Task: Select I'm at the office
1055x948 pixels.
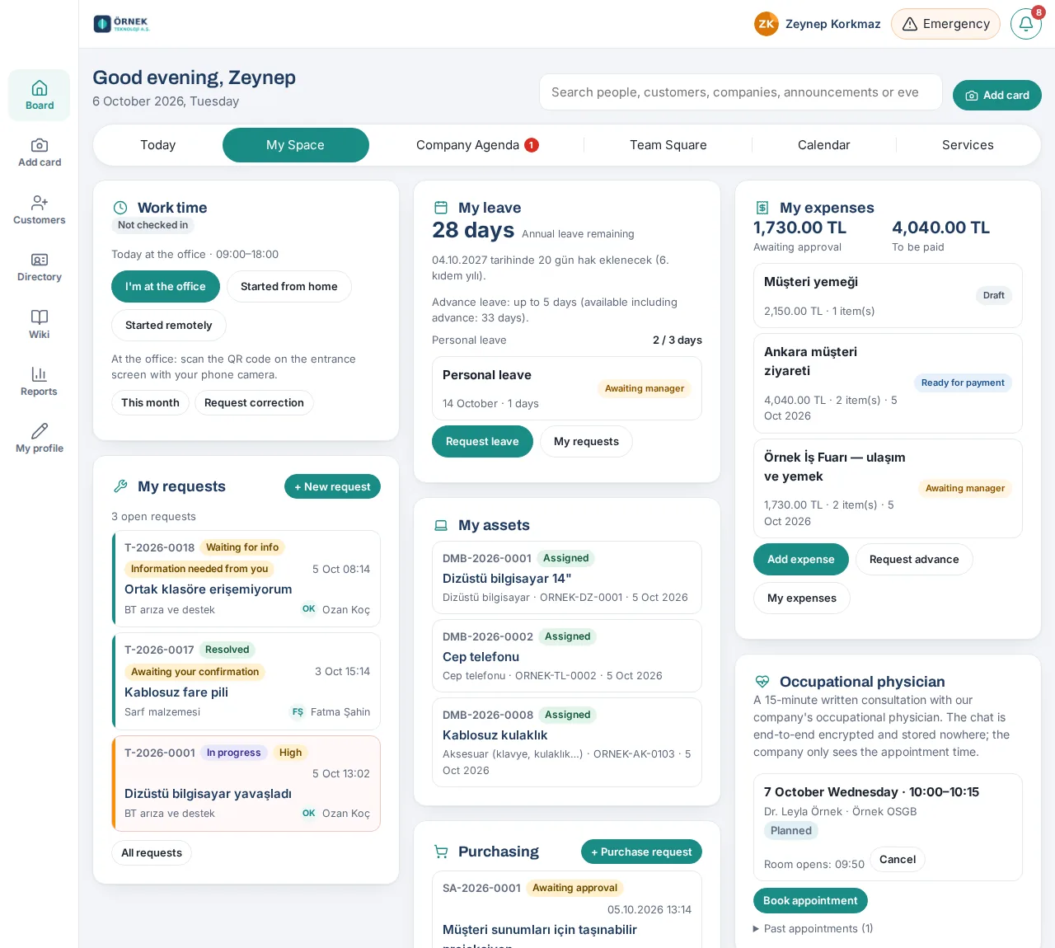Action: coord(166,287)
